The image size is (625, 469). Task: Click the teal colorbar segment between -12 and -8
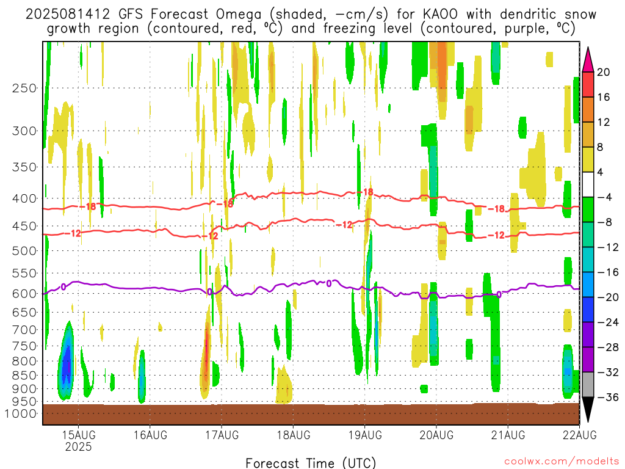tap(588, 234)
